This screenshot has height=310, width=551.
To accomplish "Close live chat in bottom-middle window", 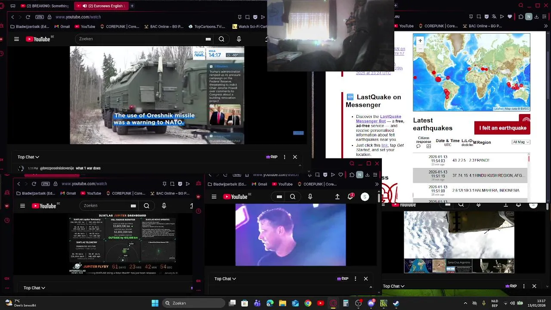I will click(366, 279).
